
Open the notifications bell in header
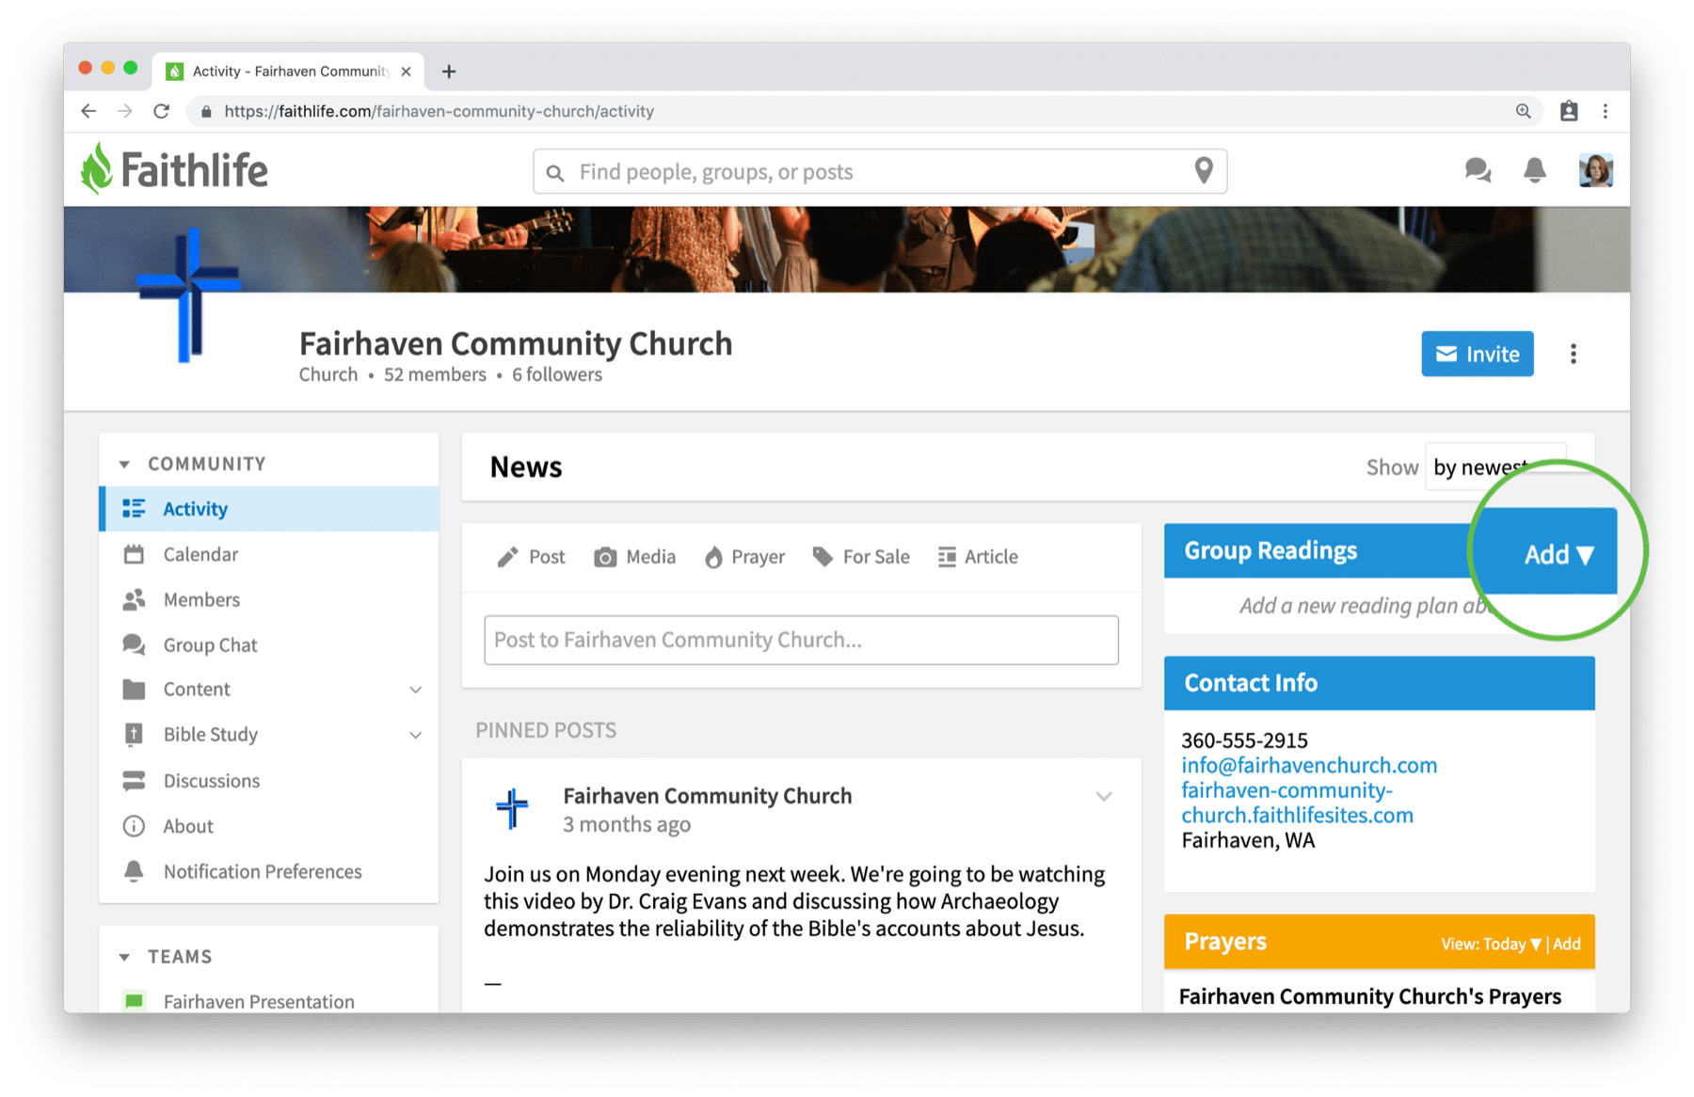click(1534, 170)
